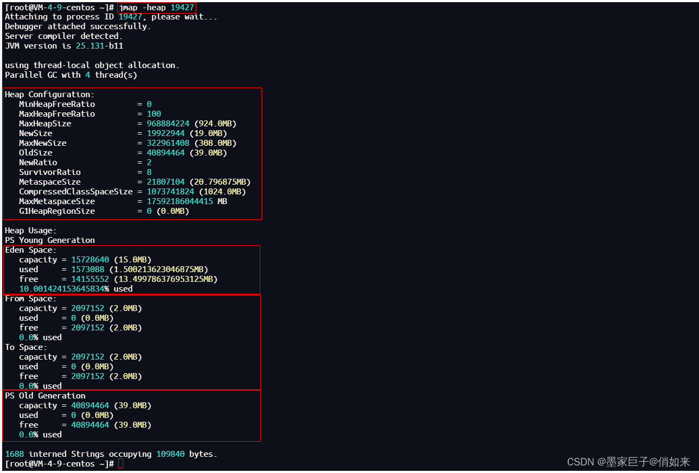Click the 'Heap Configuration:' heading
699x473 pixels.
50,94
